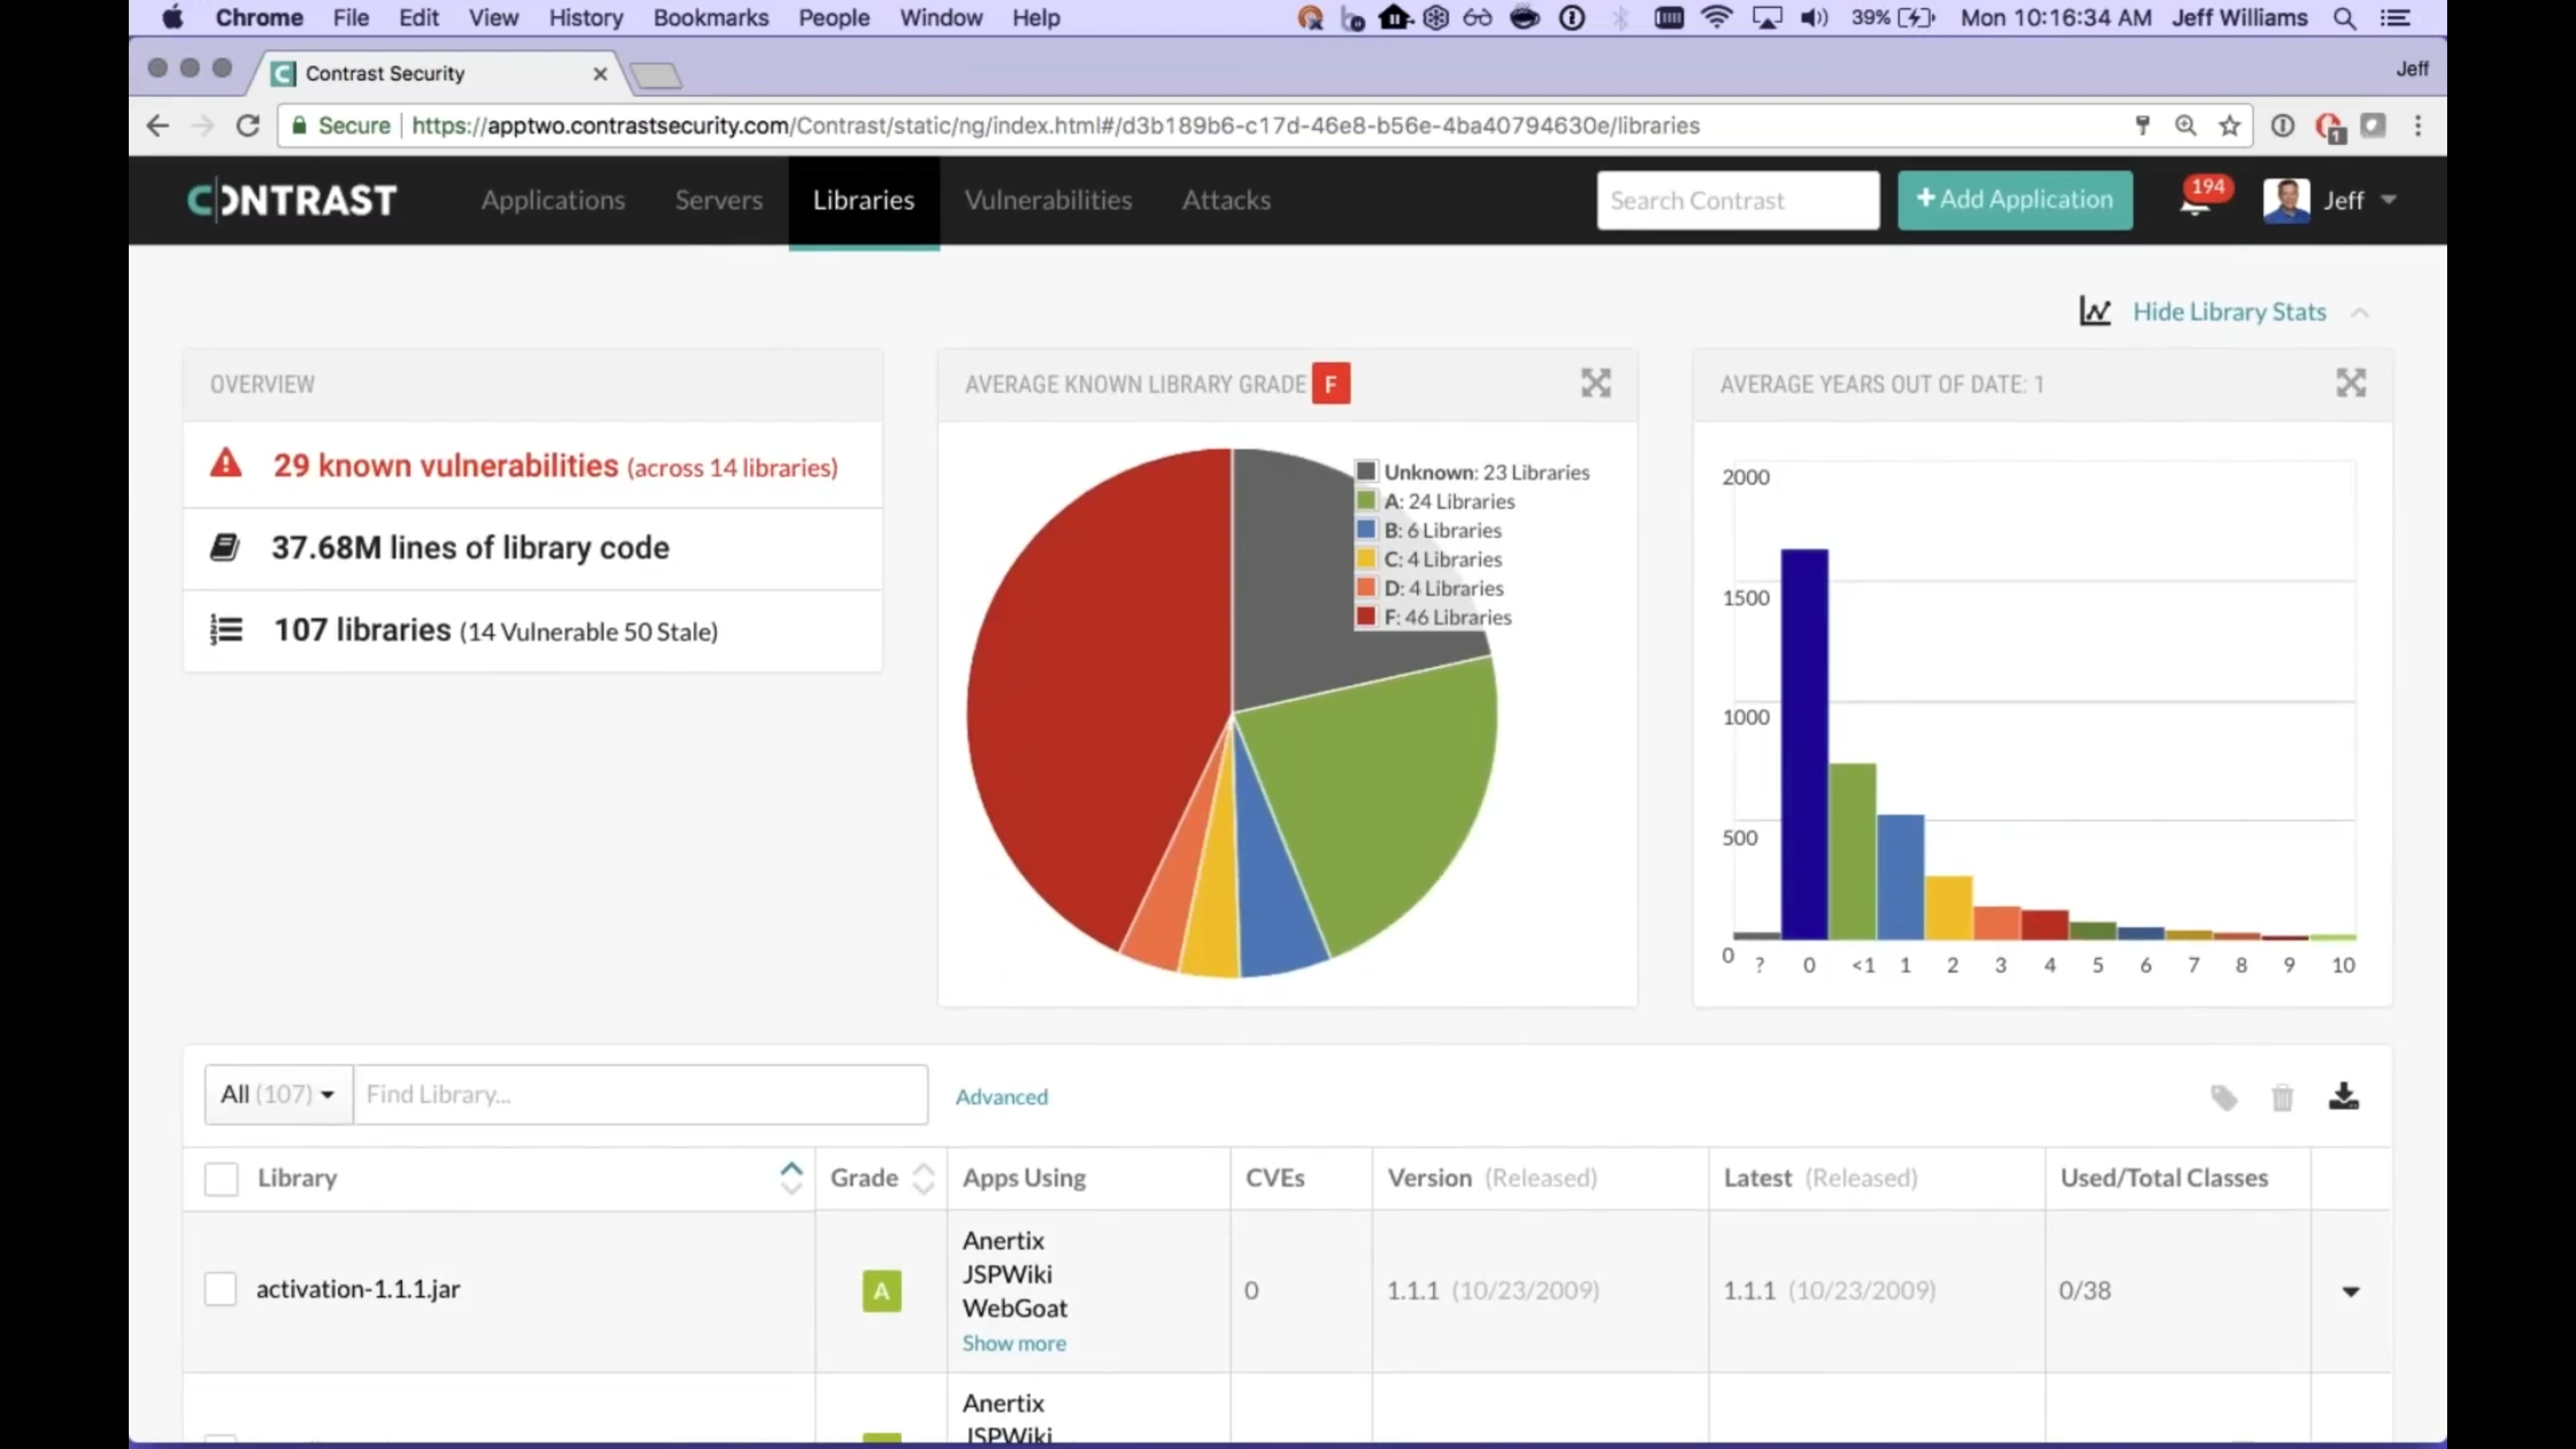Click the Contrast logo
The image size is (2576, 1449).
pyautogui.click(x=292, y=200)
